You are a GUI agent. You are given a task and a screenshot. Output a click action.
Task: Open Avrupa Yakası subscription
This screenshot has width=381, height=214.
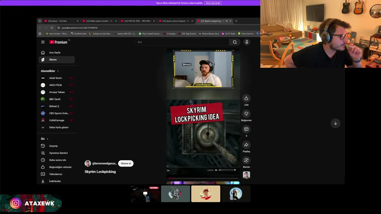tap(57, 92)
